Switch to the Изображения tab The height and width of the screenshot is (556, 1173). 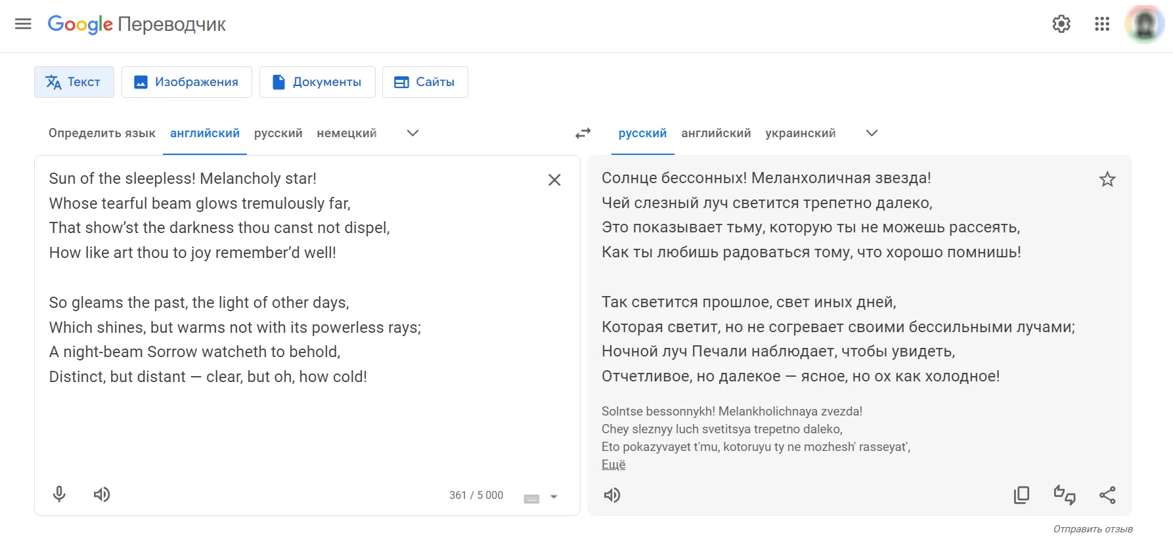187,82
